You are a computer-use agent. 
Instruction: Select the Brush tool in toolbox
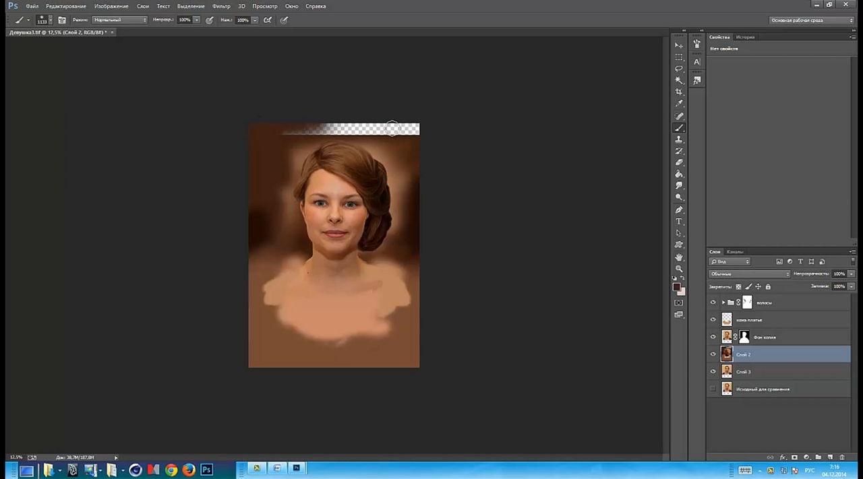tap(679, 128)
